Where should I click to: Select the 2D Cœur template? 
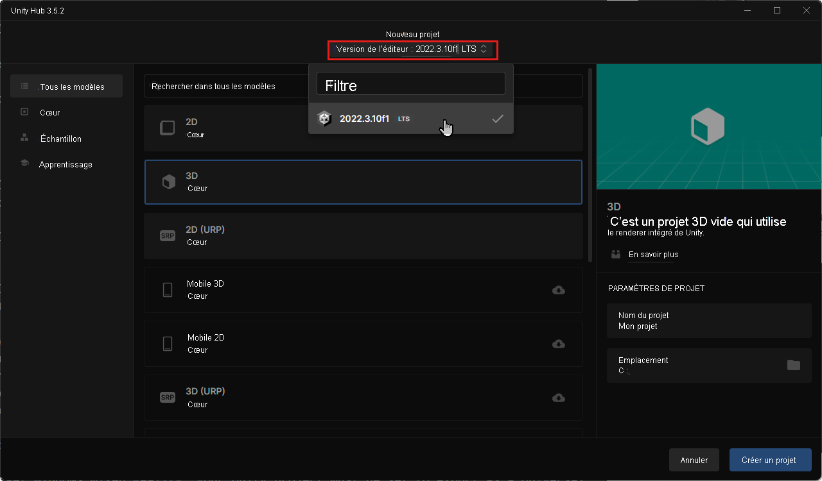pyautogui.click(x=363, y=128)
